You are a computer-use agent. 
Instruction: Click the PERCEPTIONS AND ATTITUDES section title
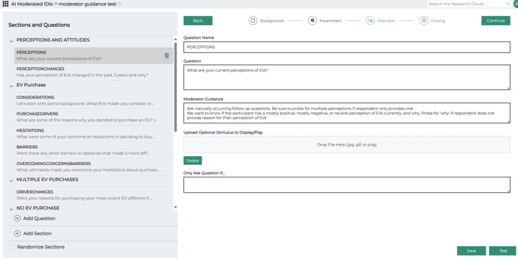[x=53, y=40]
